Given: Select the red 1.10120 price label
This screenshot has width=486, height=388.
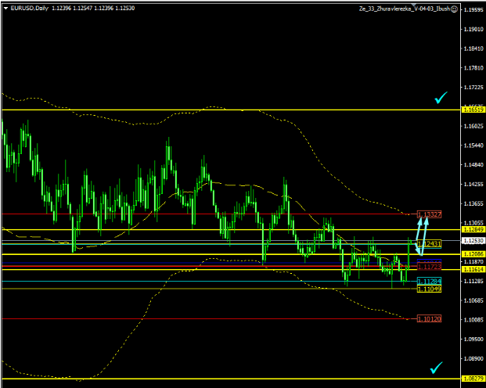Looking at the screenshot, I should coord(430,319).
